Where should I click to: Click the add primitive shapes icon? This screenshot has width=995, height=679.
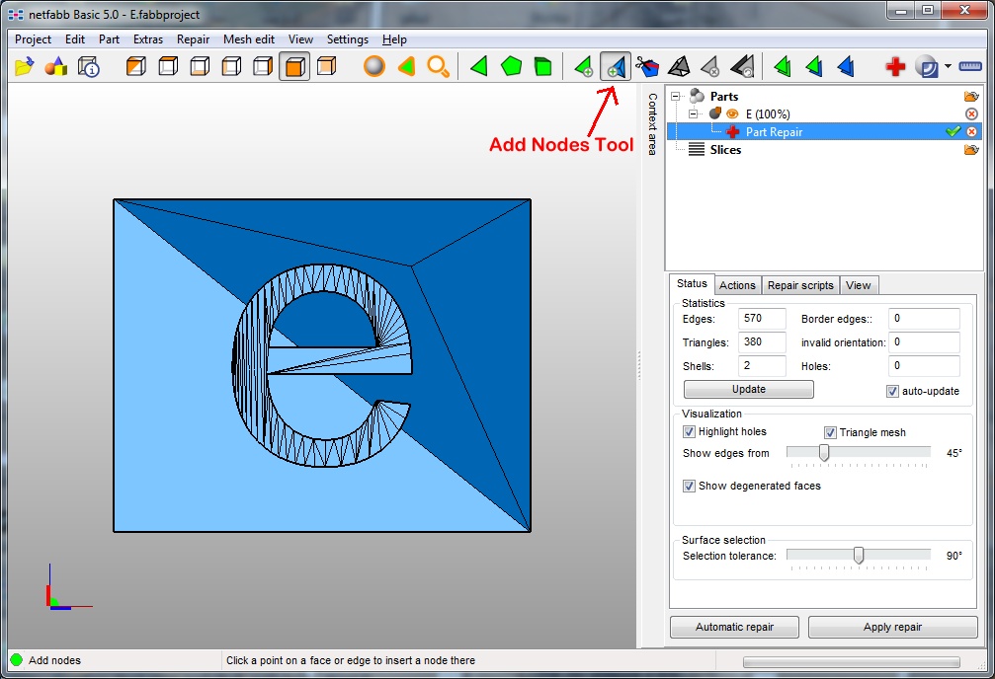tap(56, 66)
